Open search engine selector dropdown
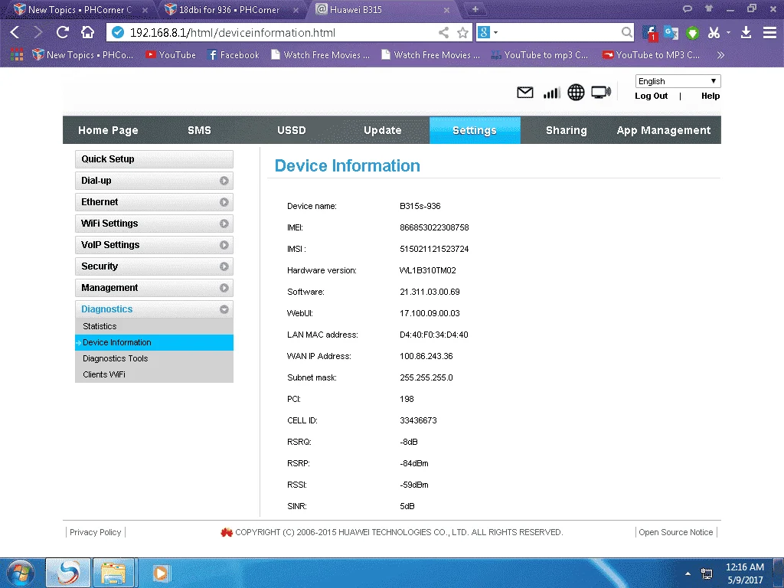Screen dimensions: 784x588 click(488, 32)
